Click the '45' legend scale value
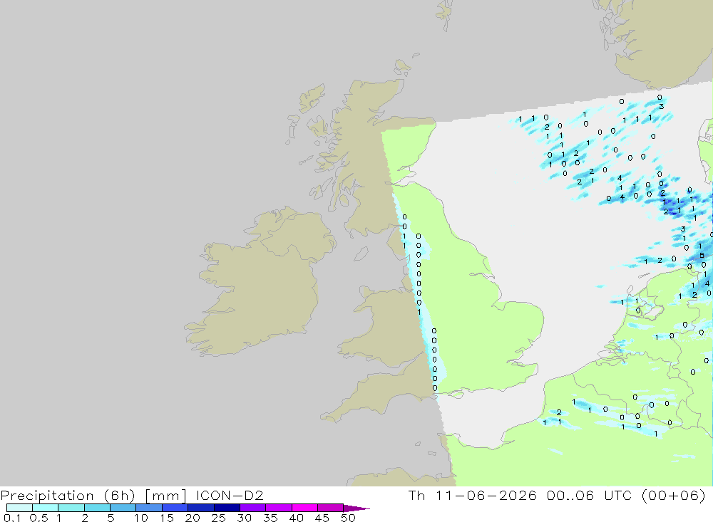The width and height of the screenshot is (713, 522). (322, 518)
